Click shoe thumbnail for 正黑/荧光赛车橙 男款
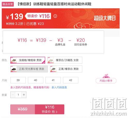This screenshot has height=118, width=129. (14, 69)
